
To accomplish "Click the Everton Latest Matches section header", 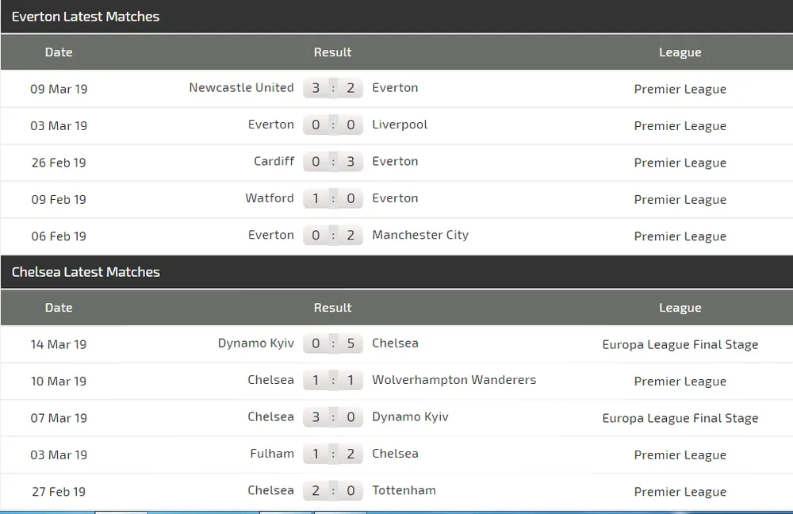I will click(86, 17).
